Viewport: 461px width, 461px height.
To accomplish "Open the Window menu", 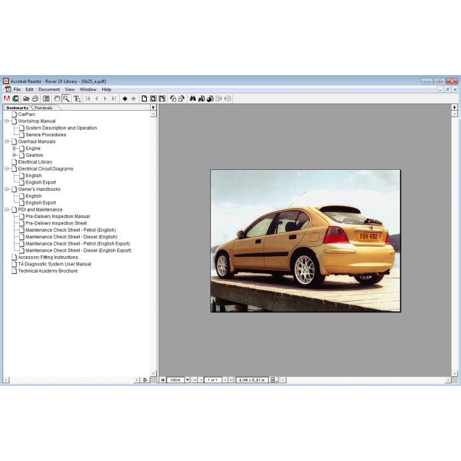I will click(88, 90).
